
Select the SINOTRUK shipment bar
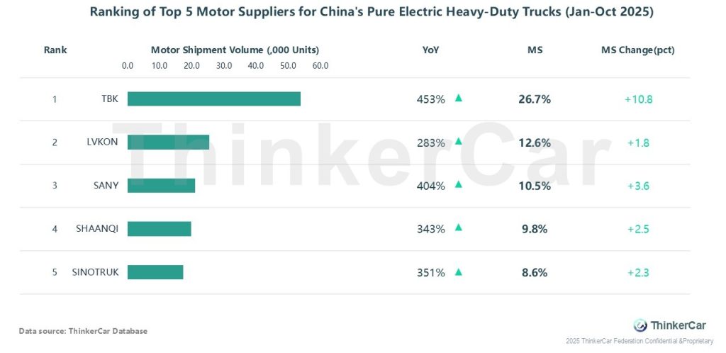[x=155, y=272]
